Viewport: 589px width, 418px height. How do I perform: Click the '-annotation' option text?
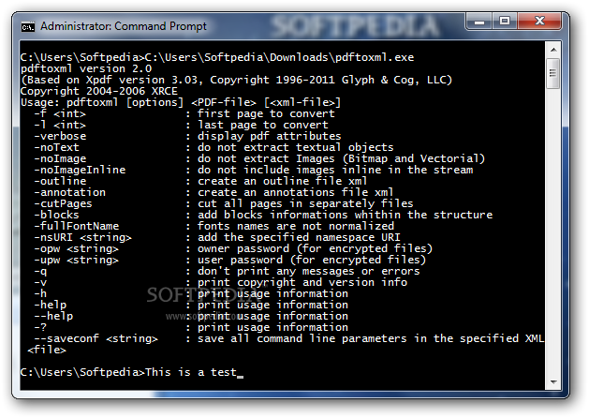[x=70, y=192]
